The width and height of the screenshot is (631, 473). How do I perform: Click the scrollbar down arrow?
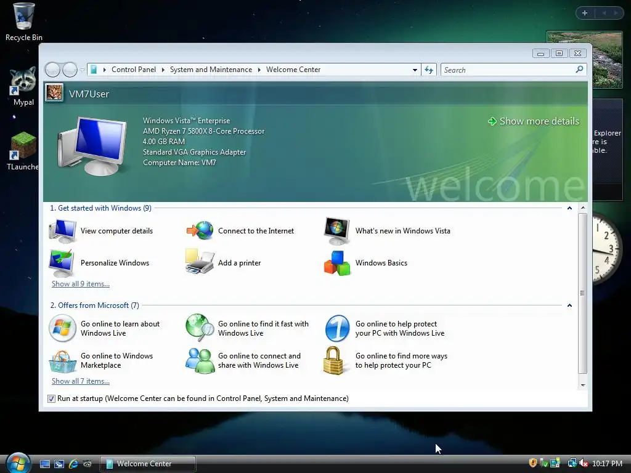pyautogui.click(x=583, y=385)
